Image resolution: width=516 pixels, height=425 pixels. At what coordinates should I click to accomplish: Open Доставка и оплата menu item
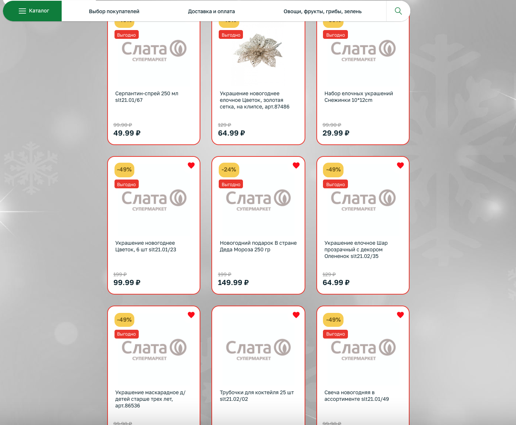click(211, 11)
